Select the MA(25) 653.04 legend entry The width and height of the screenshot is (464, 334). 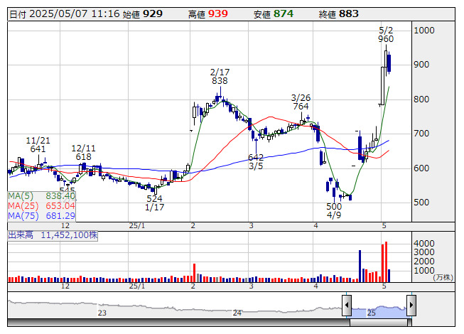click(41, 206)
